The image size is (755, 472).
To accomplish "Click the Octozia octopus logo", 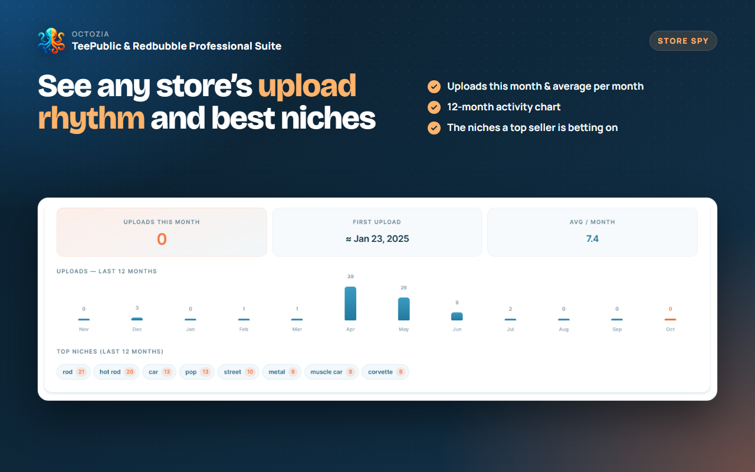I will pos(51,41).
